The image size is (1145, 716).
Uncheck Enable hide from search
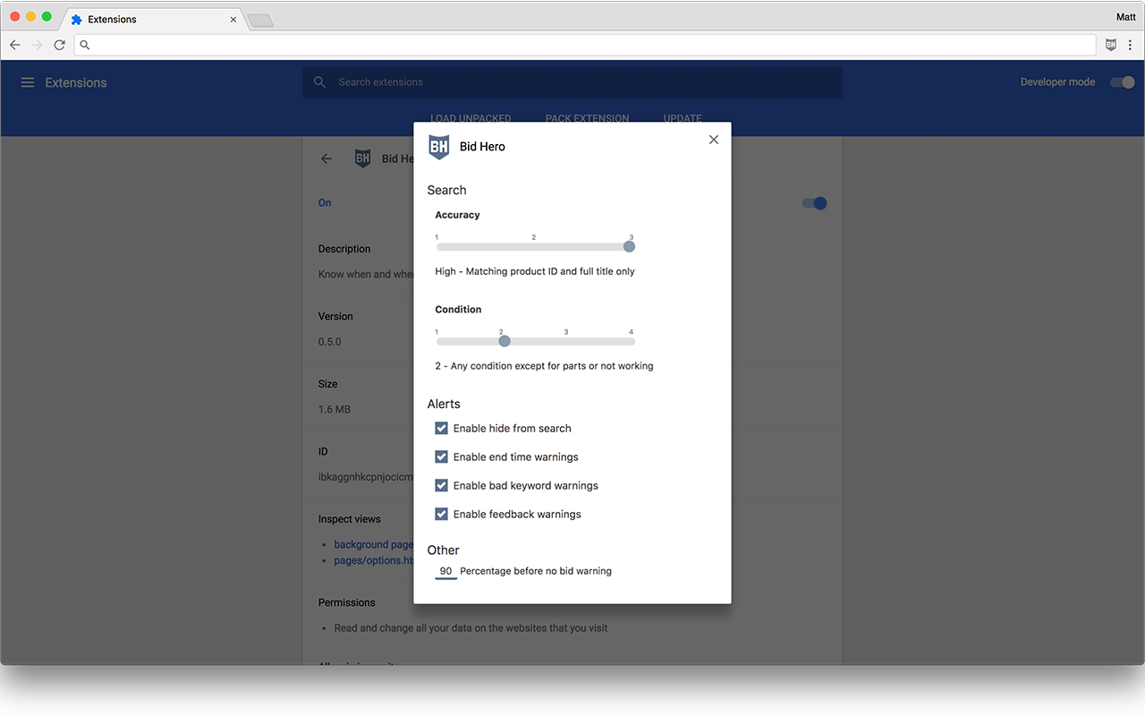441,429
